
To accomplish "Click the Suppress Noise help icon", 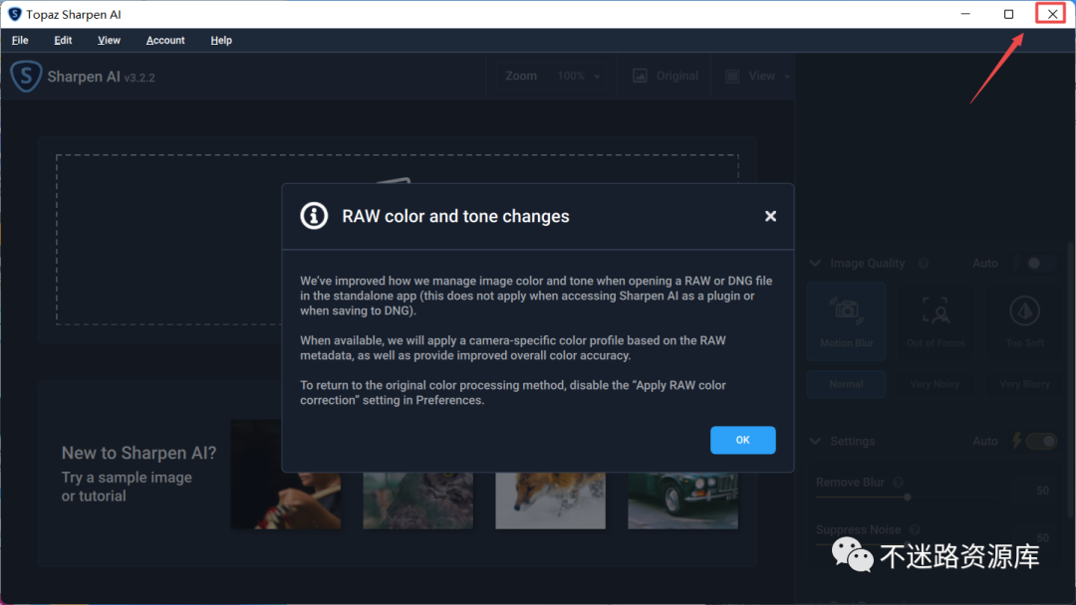I will coord(914,529).
